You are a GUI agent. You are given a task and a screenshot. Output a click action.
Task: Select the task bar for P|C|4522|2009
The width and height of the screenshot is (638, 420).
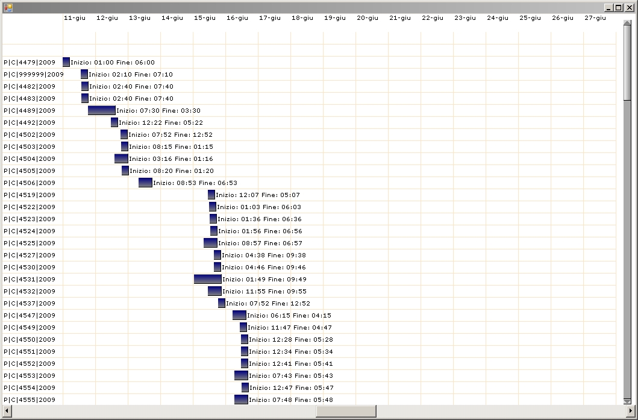(x=213, y=207)
